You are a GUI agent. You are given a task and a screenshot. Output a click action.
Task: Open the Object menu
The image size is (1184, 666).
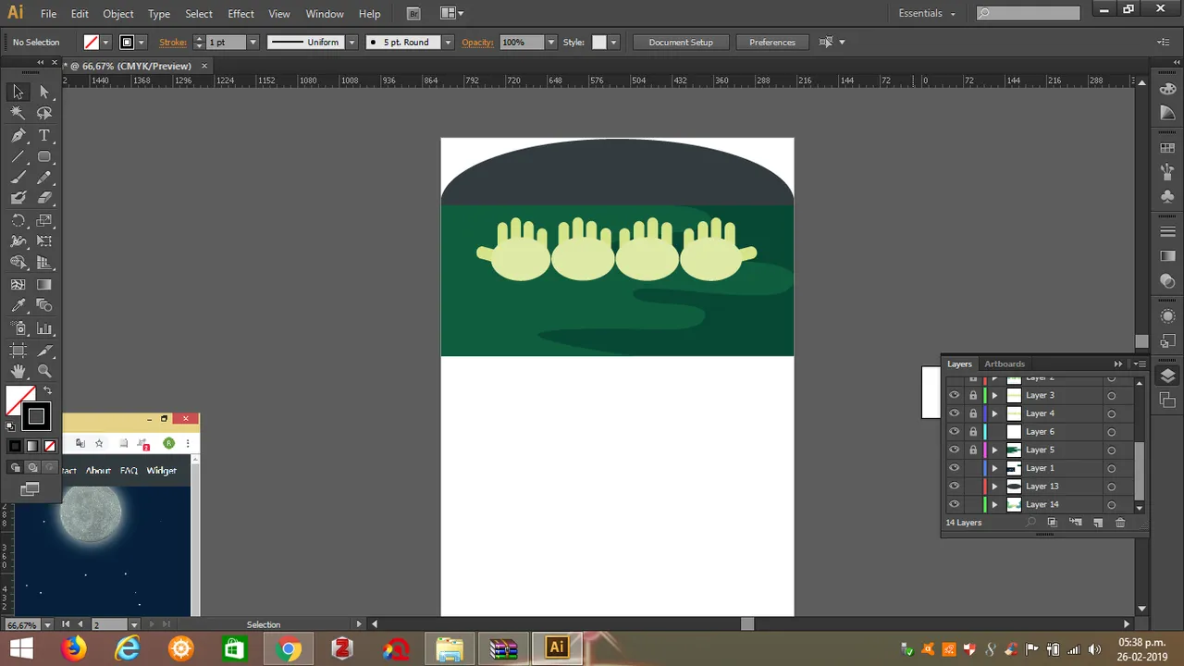[118, 14]
